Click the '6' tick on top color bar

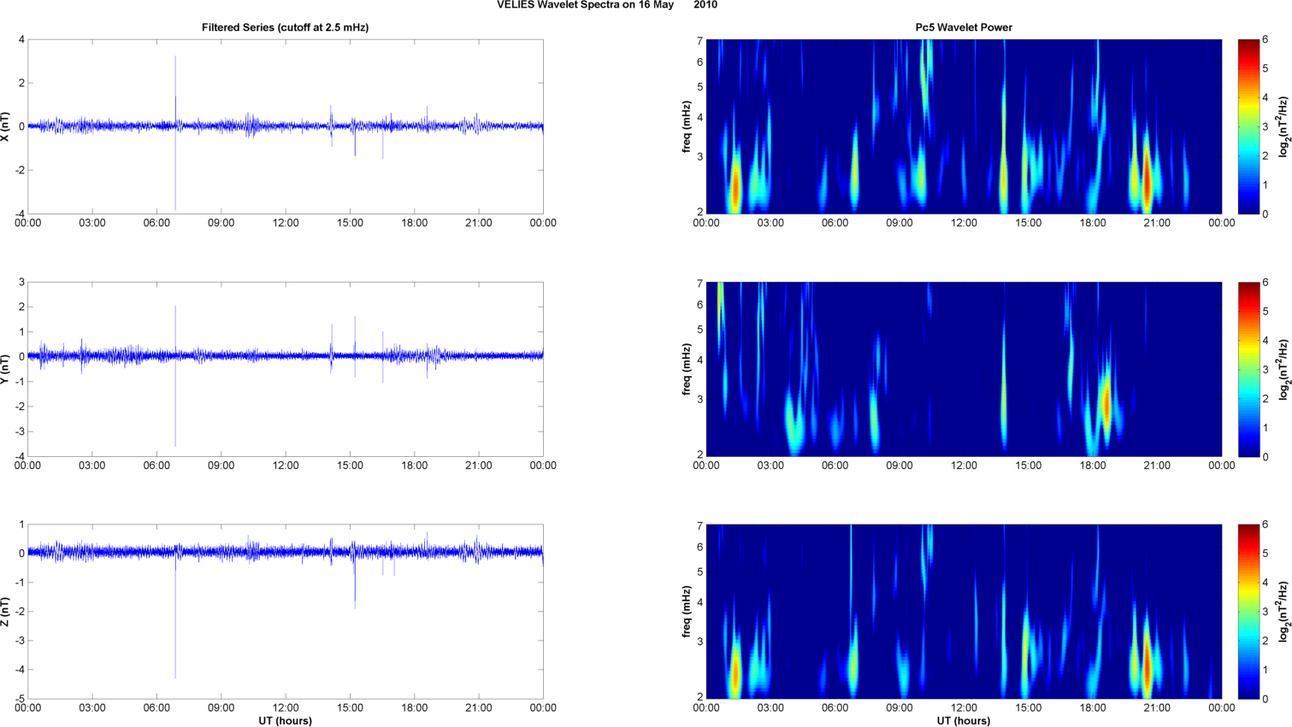(x=1265, y=39)
